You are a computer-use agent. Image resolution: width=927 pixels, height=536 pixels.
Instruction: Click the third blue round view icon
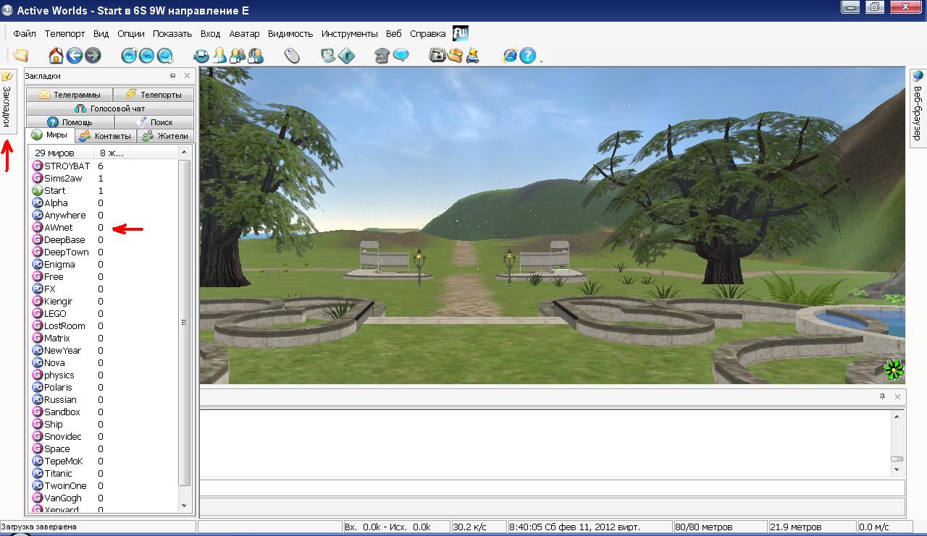click(165, 55)
